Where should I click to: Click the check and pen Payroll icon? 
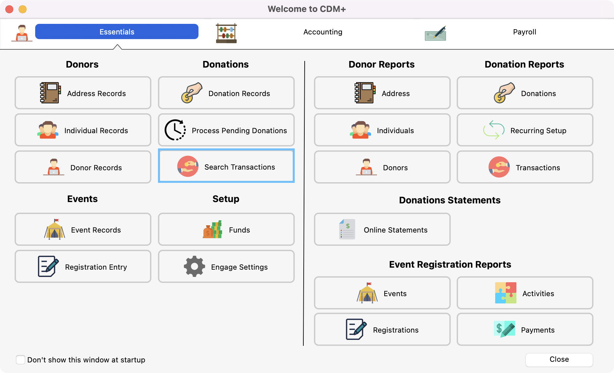pyautogui.click(x=435, y=33)
